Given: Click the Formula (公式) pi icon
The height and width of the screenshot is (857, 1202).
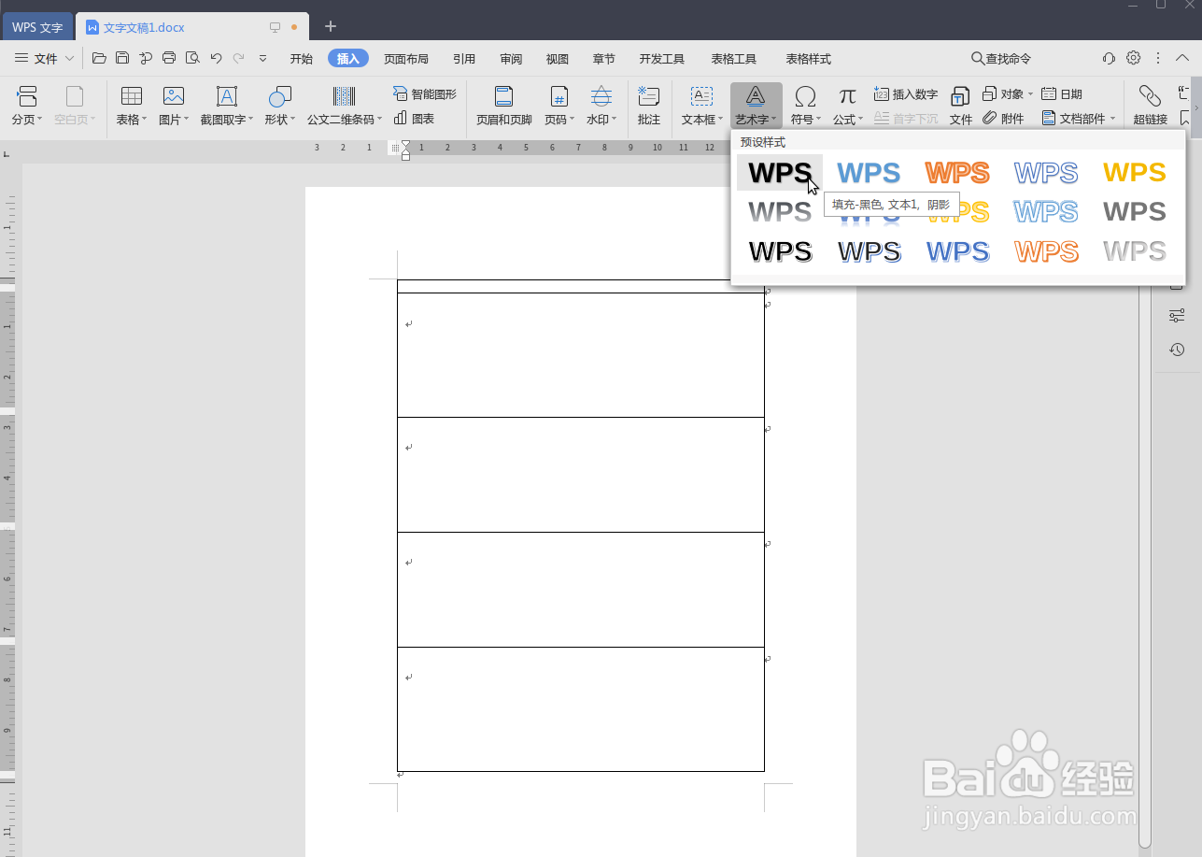Looking at the screenshot, I should pyautogui.click(x=847, y=96).
